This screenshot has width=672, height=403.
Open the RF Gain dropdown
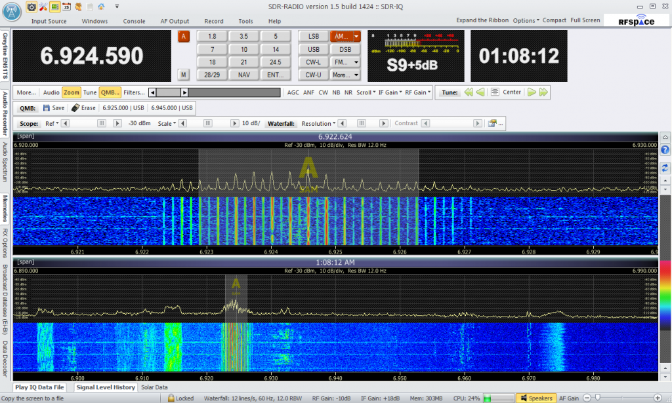click(417, 92)
